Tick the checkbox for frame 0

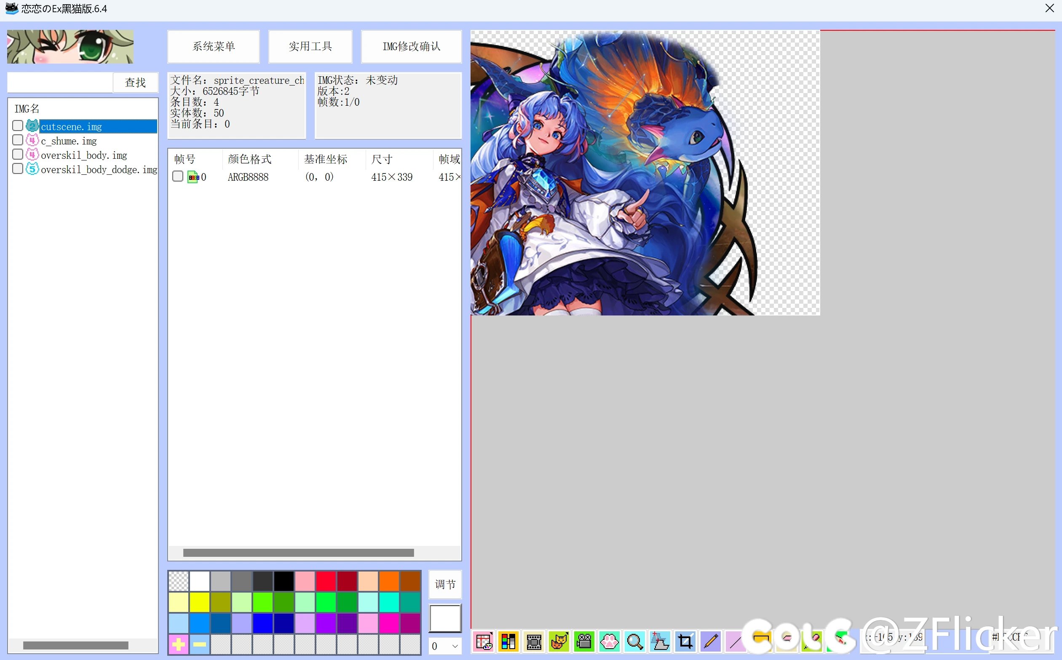click(x=178, y=176)
